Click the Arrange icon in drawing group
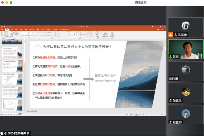The image size is (204, 136). [x=81, y=33]
